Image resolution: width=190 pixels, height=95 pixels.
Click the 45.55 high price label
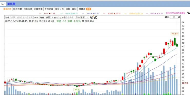pyautogui.click(x=175, y=34)
